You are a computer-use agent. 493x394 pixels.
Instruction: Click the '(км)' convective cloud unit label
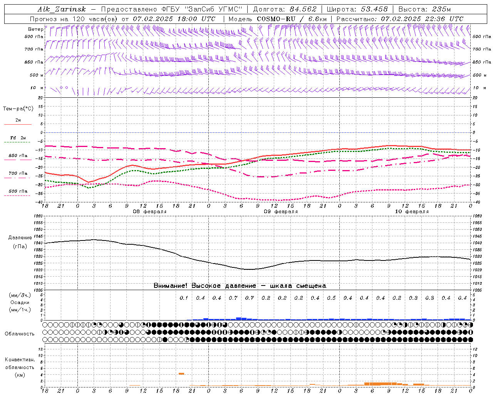click(20, 374)
